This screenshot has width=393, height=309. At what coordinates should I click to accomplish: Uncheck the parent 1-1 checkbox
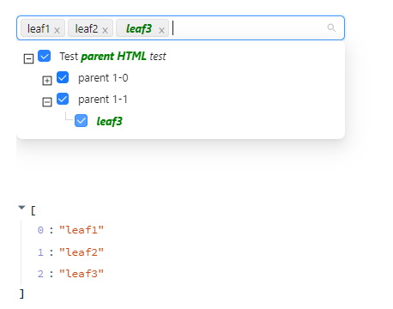click(63, 99)
